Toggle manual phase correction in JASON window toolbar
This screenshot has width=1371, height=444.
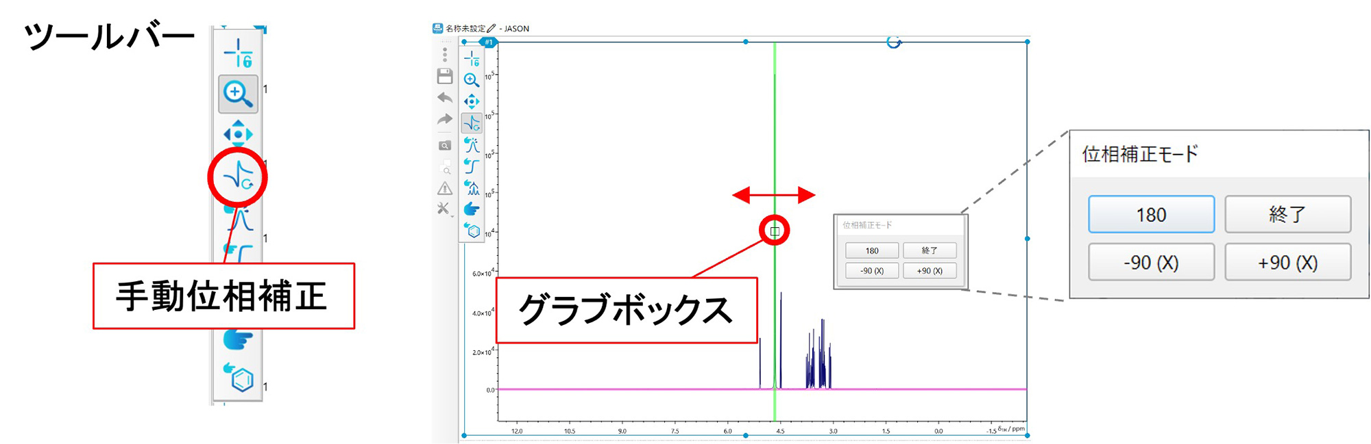[x=472, y=123]
